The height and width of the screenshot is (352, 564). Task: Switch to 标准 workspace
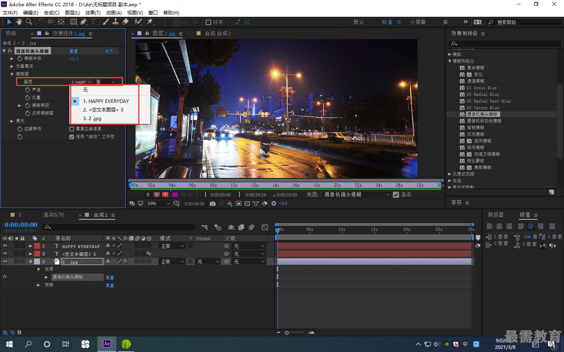pos(387,22)
